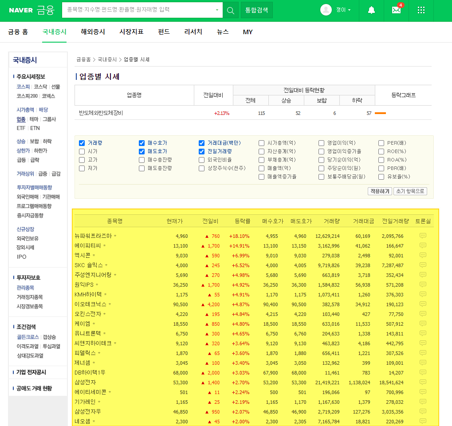Open discussion room for 제너셈
Image resolution: width=452 pixels, height=426 pixels.
[x=423, y=363]
